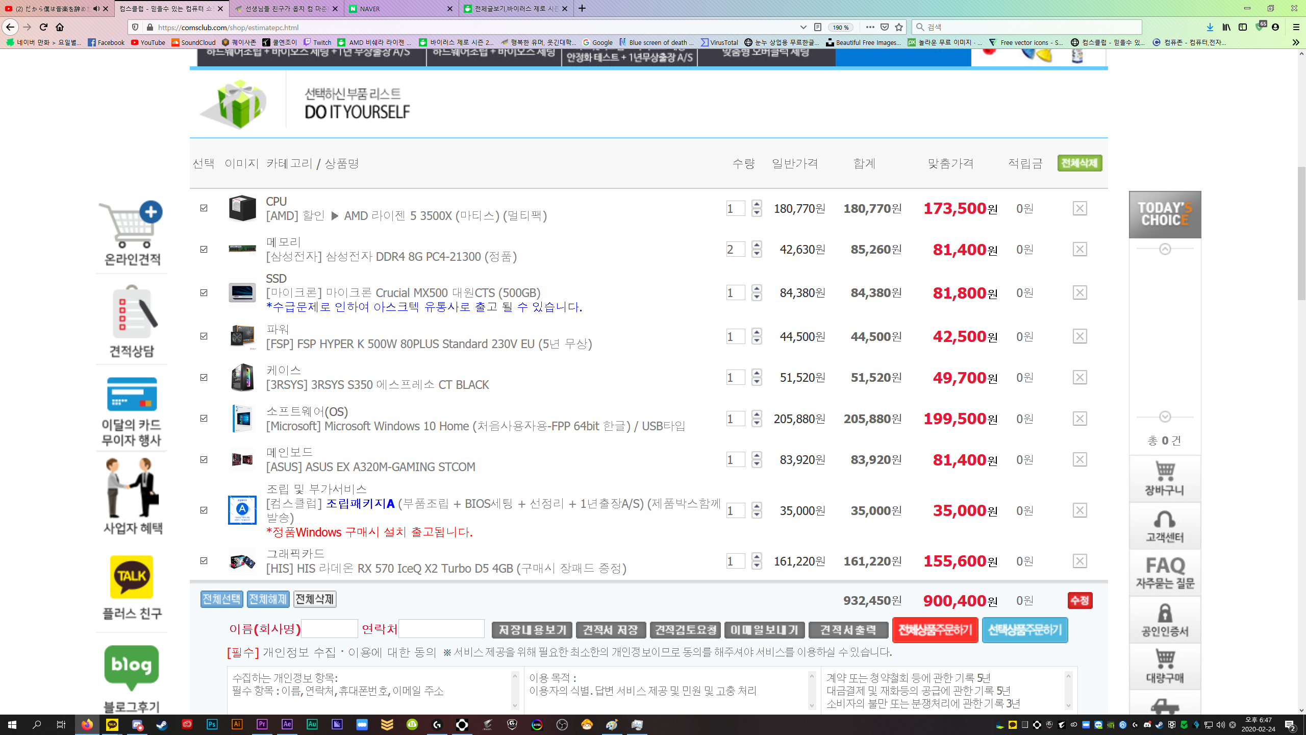Increase the 메모리 quantity with the up arrow
The height and width of the screenshot is (735, 1306).
pyautogui.click(x=757, y=244)
